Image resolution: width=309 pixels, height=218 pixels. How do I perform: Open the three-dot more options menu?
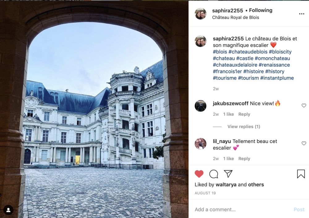click(302, 14)
